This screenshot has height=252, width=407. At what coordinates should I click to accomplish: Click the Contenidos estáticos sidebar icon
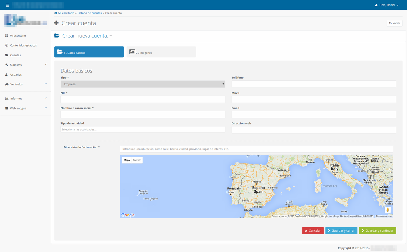click(7, 45)
